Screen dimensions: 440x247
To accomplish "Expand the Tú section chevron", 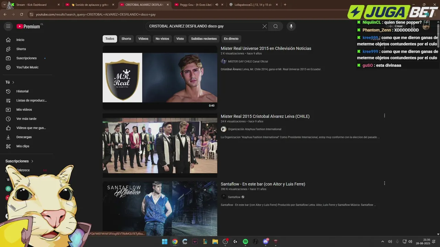I will click(x=13, y=82).
